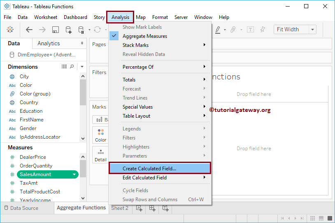Select the City dimension field

pos(24,77)
